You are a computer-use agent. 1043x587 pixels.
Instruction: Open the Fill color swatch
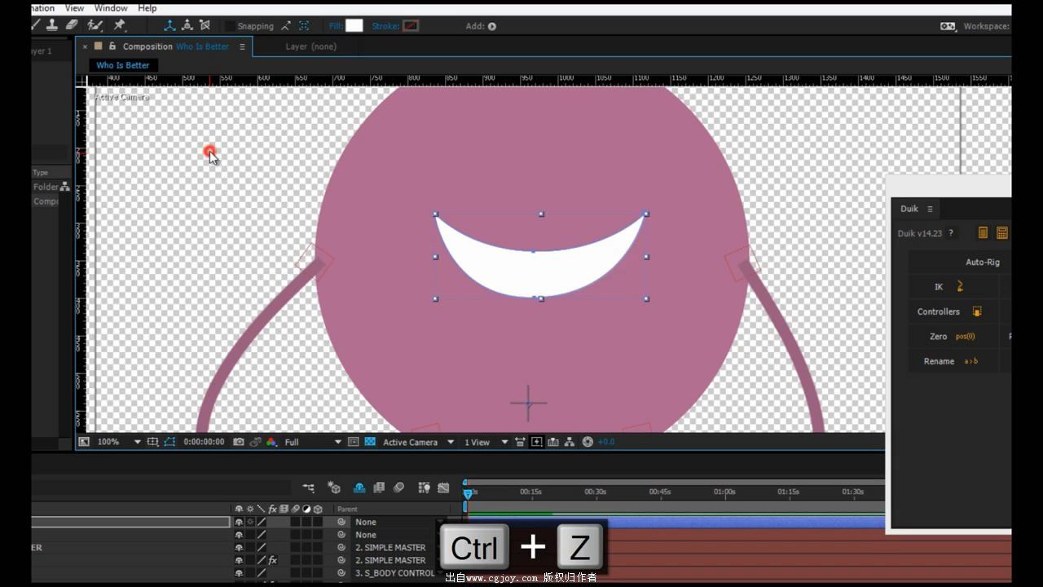354,25
